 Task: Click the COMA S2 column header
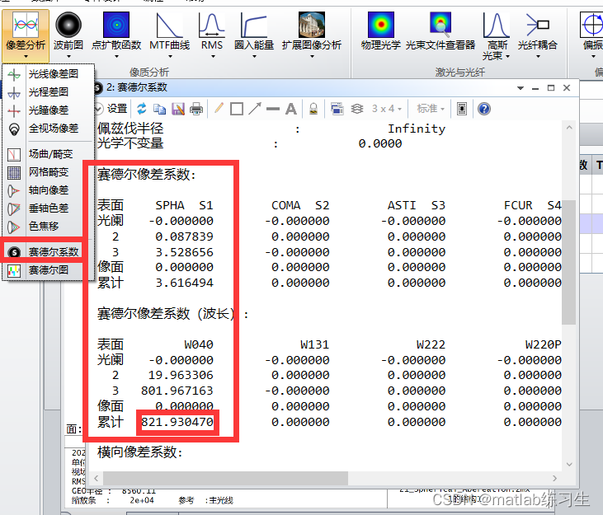coord(300,205)
